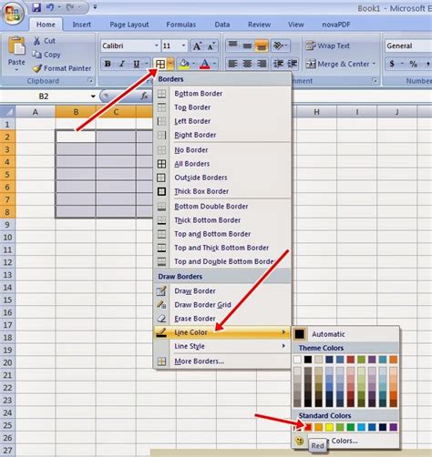Pick the Yellow standard color swatch
This screenshot has width=432, height=457.
[x=329, y=427]
